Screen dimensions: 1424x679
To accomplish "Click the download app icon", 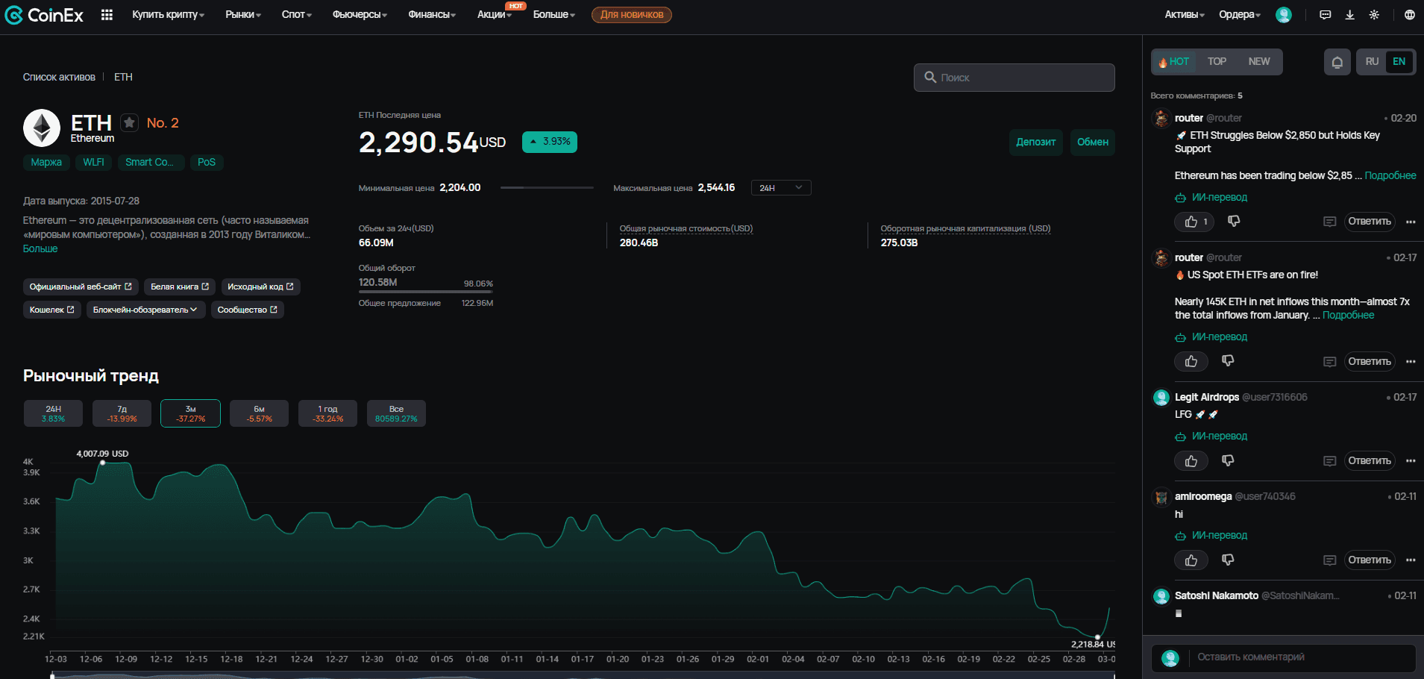I will 1349,15.
